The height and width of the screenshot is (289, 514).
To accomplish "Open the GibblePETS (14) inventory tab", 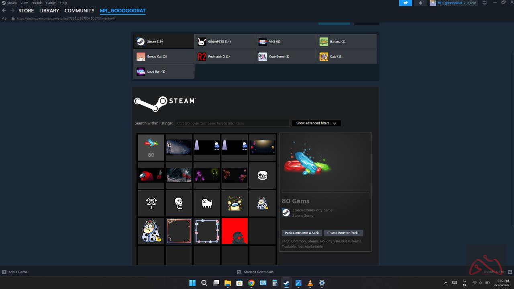I will click(224, 41).
